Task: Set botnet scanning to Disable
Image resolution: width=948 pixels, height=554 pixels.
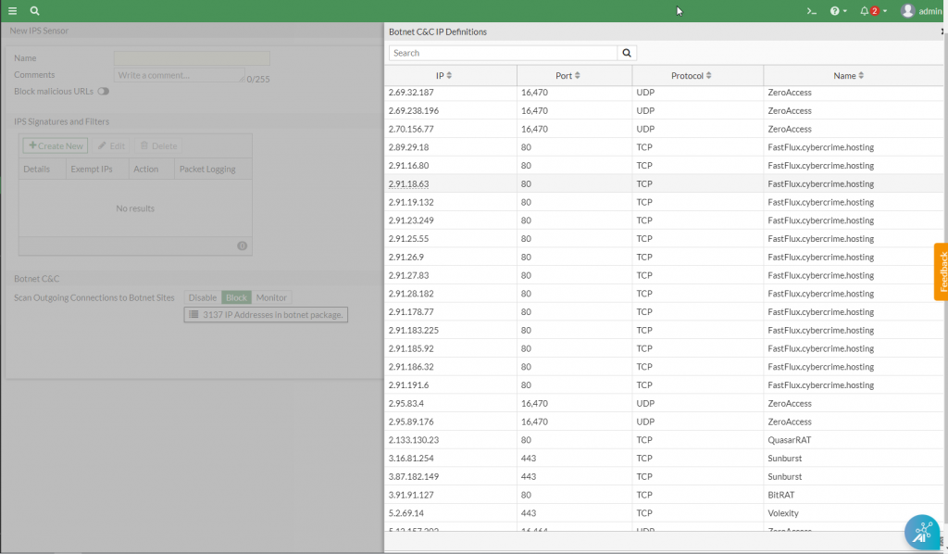Action: [203, 297]
